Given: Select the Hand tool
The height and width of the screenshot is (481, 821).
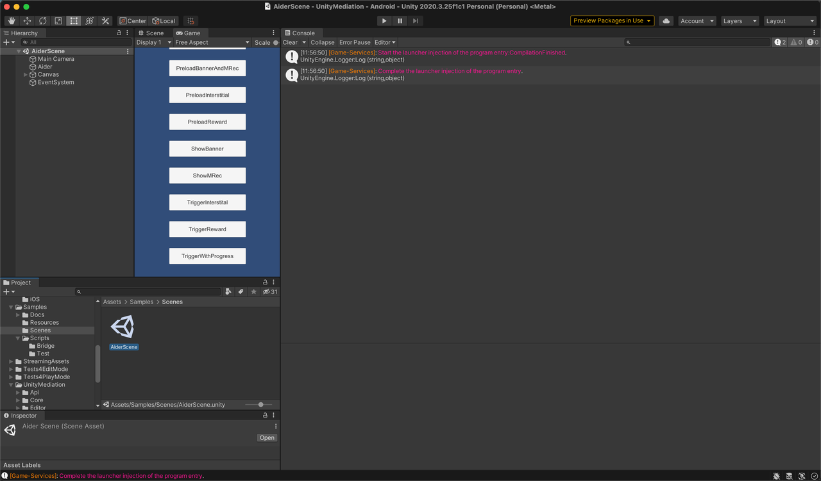Looking at the screenshot, I should coord(11,21).
